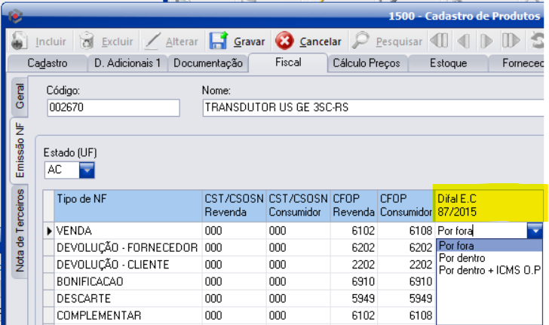Switch to the Cálculo Preços tab
The height and width of the screenshot is (325, 549).
366,64
